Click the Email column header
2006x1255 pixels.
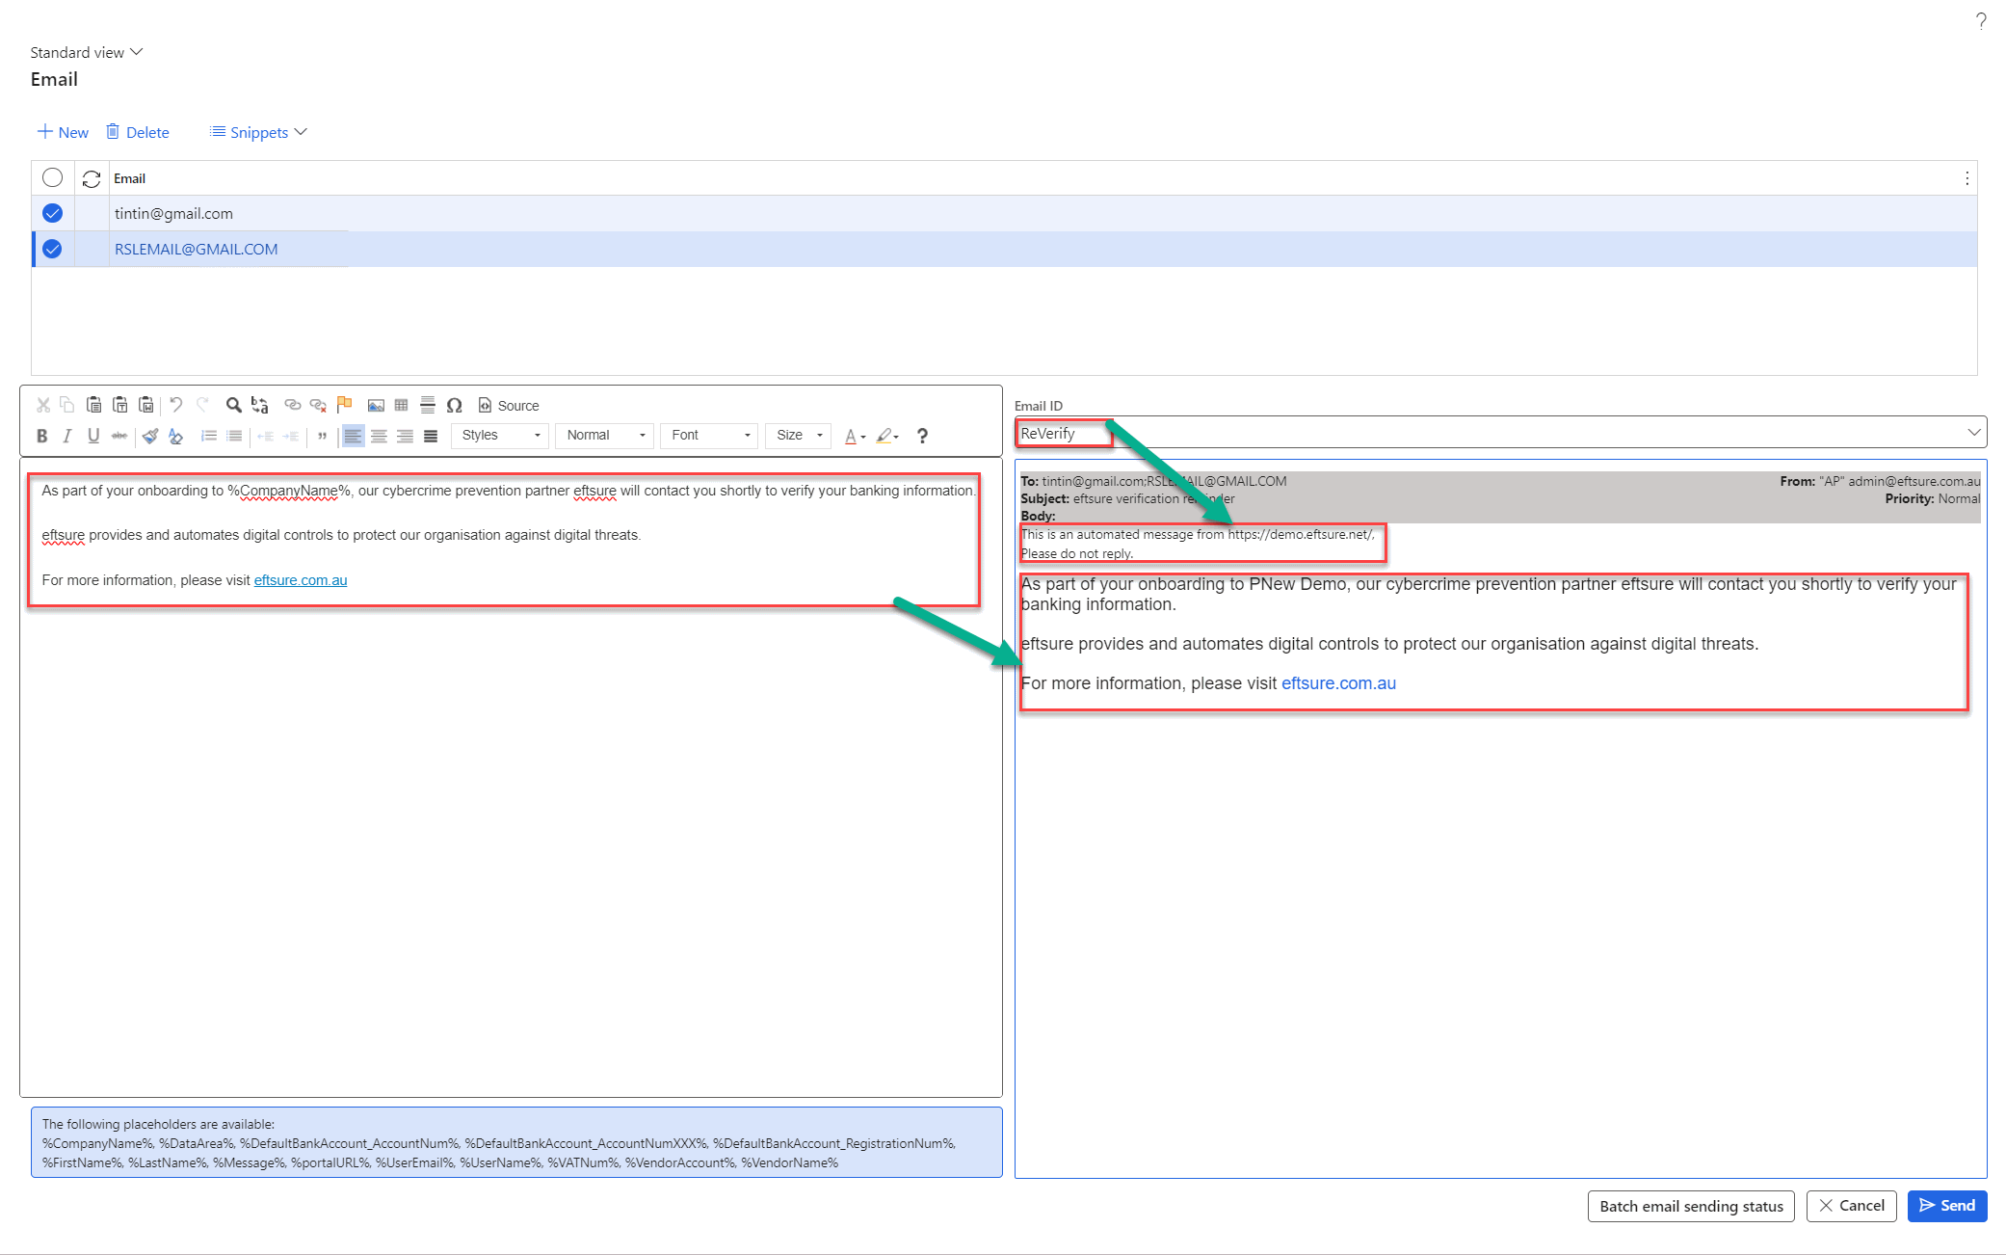129,178
